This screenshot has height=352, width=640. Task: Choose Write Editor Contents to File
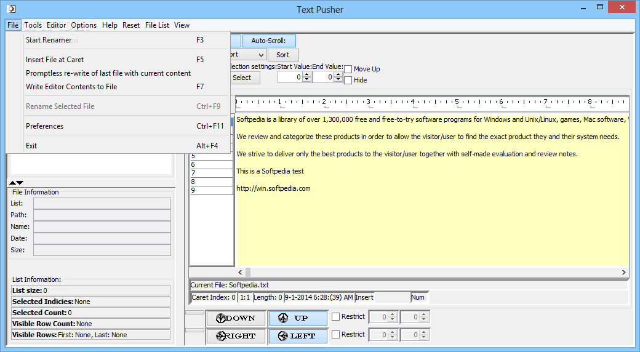coord(118,87)
